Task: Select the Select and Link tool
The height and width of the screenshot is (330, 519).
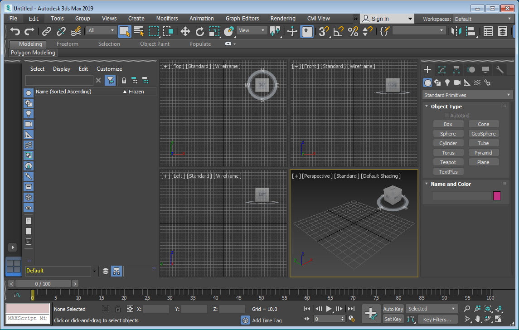Action: (47, 31)
